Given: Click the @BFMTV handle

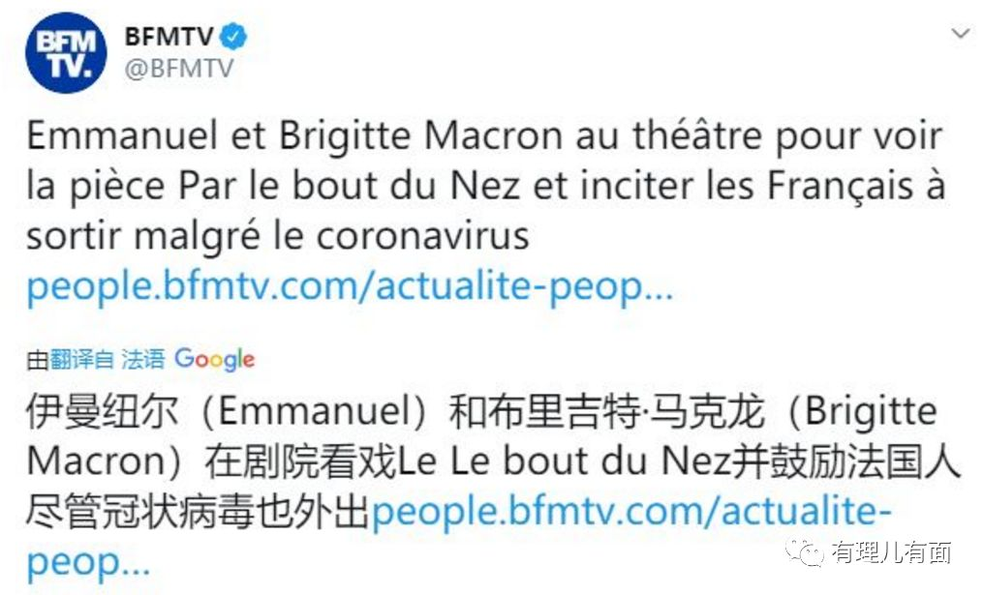Looking at the screenshot, I should click(x=179, y=70).
